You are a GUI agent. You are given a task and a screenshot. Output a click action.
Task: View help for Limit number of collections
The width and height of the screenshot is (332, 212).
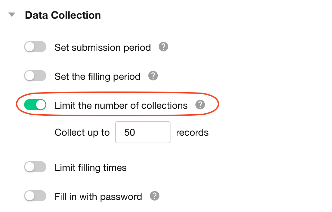pos(200,105)
